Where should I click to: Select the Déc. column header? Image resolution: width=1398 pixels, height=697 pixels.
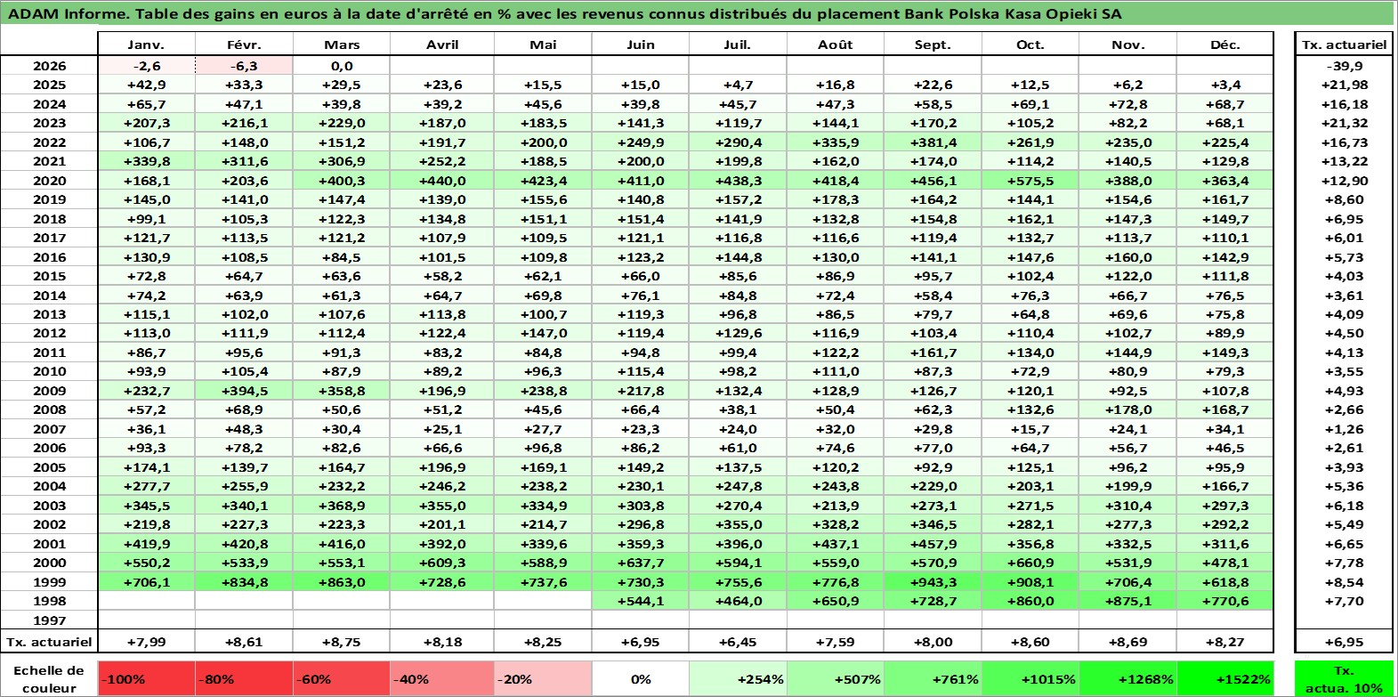(1225, 45)
